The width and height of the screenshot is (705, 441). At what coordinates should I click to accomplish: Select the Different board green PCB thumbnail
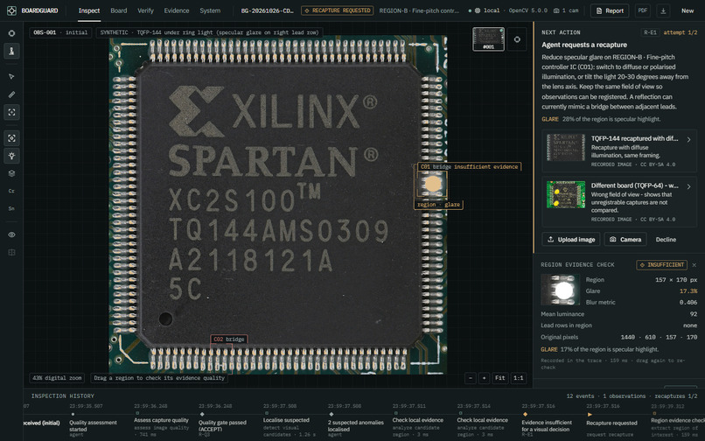(566, 194)
